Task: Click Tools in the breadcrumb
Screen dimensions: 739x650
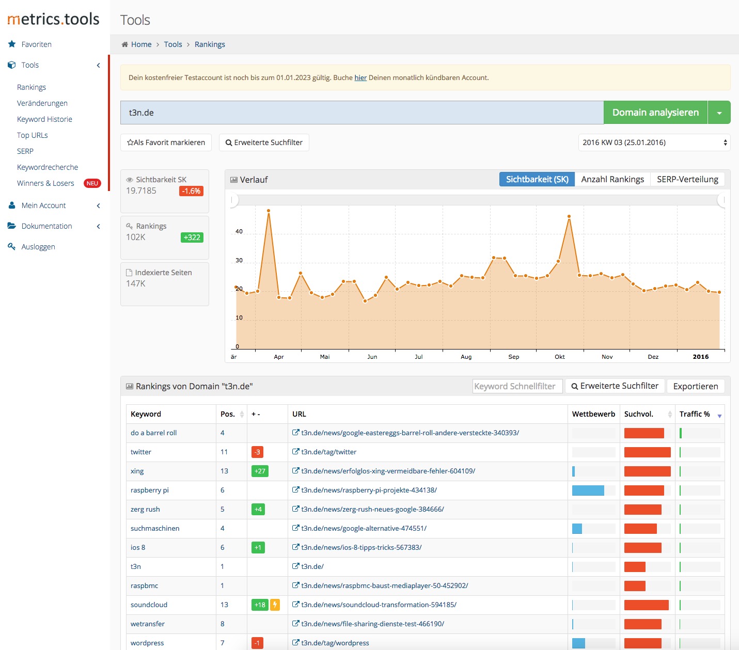Action: click(173, 44)
